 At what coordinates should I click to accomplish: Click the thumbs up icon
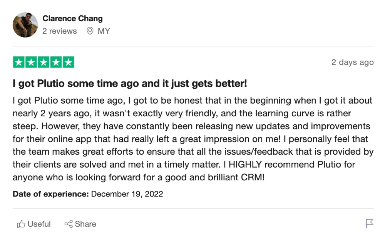click(x=21, y=224)
